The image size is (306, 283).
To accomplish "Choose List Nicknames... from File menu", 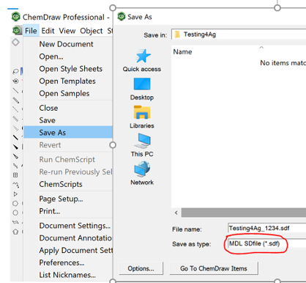I will [68, 275].
